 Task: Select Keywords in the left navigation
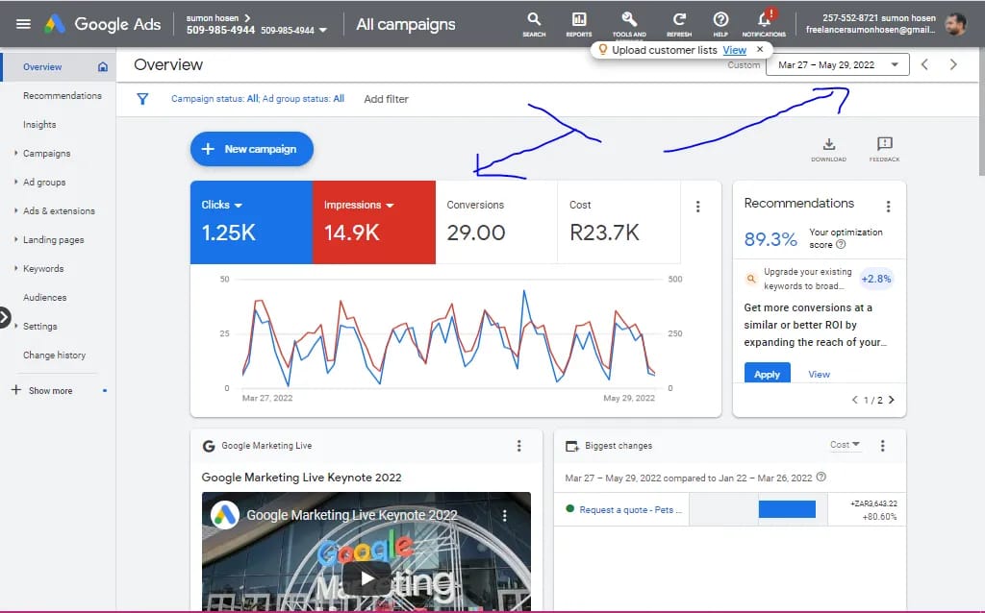pos(43,269)
